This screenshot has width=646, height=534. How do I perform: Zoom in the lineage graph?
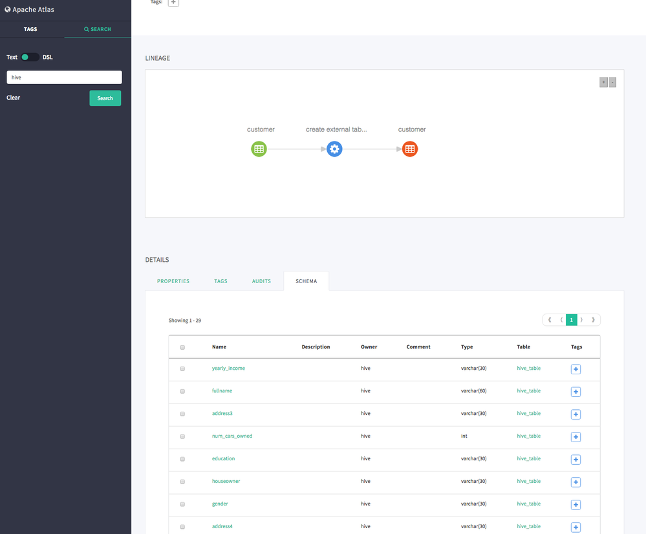click(603, 82)
